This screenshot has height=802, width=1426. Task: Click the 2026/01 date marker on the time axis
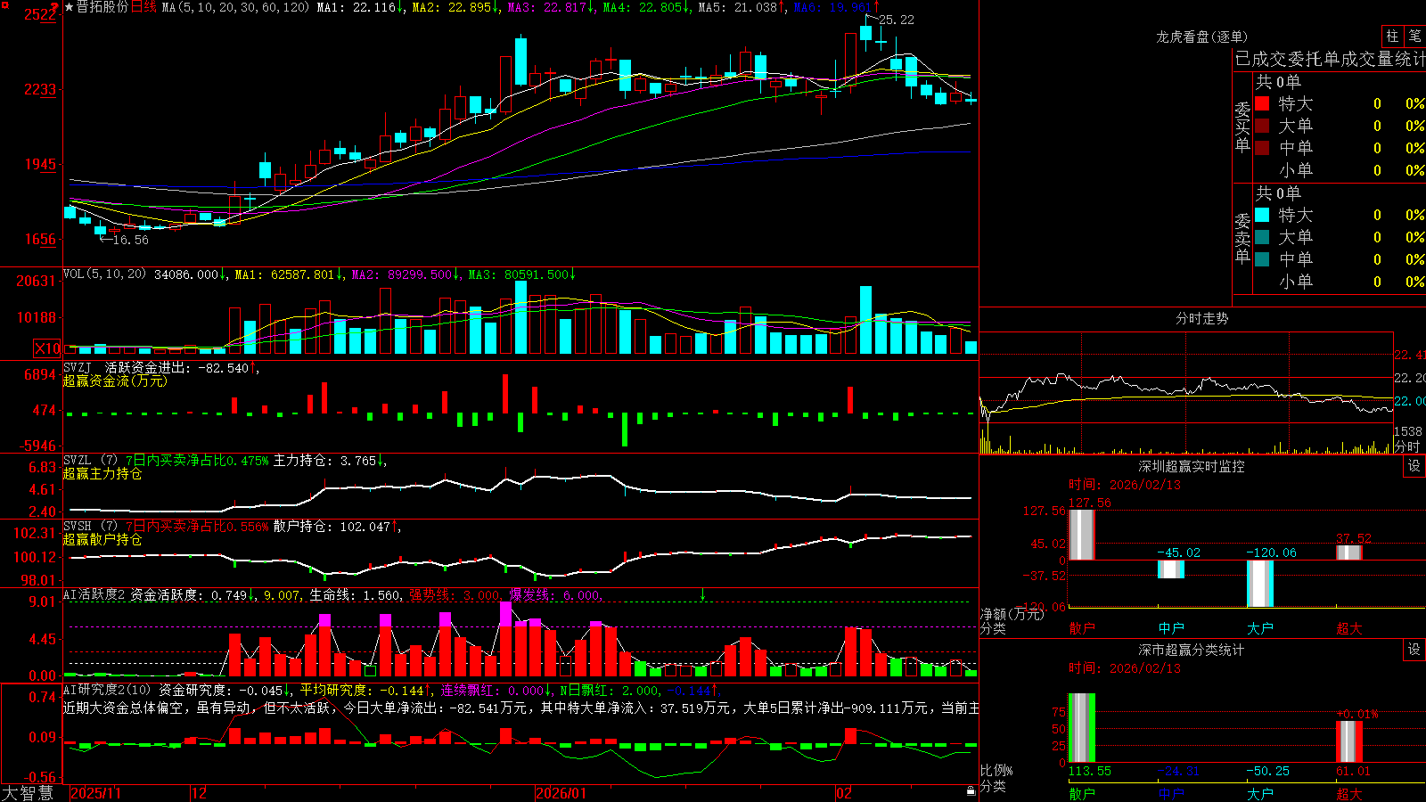tap(561, 793)
